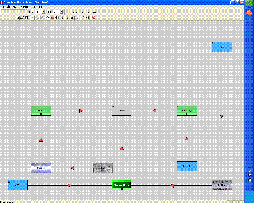This screenshot has height=215, width=254.
Task: Click the New file toolbar icon
Action: [x=18, y=18]
